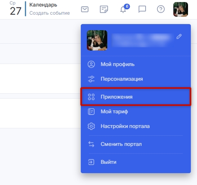Open Приложения menu item
Image resolution: width=197 pixels, height=185 pixels.
tap(136, 97)
